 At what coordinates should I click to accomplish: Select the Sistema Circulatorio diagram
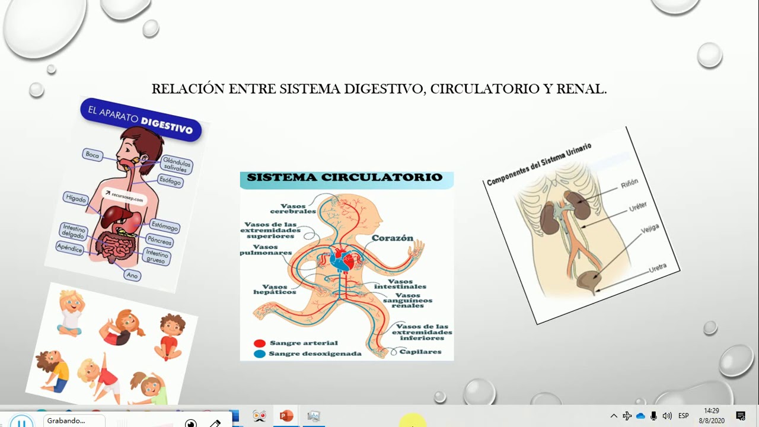[x=347, y=266]
